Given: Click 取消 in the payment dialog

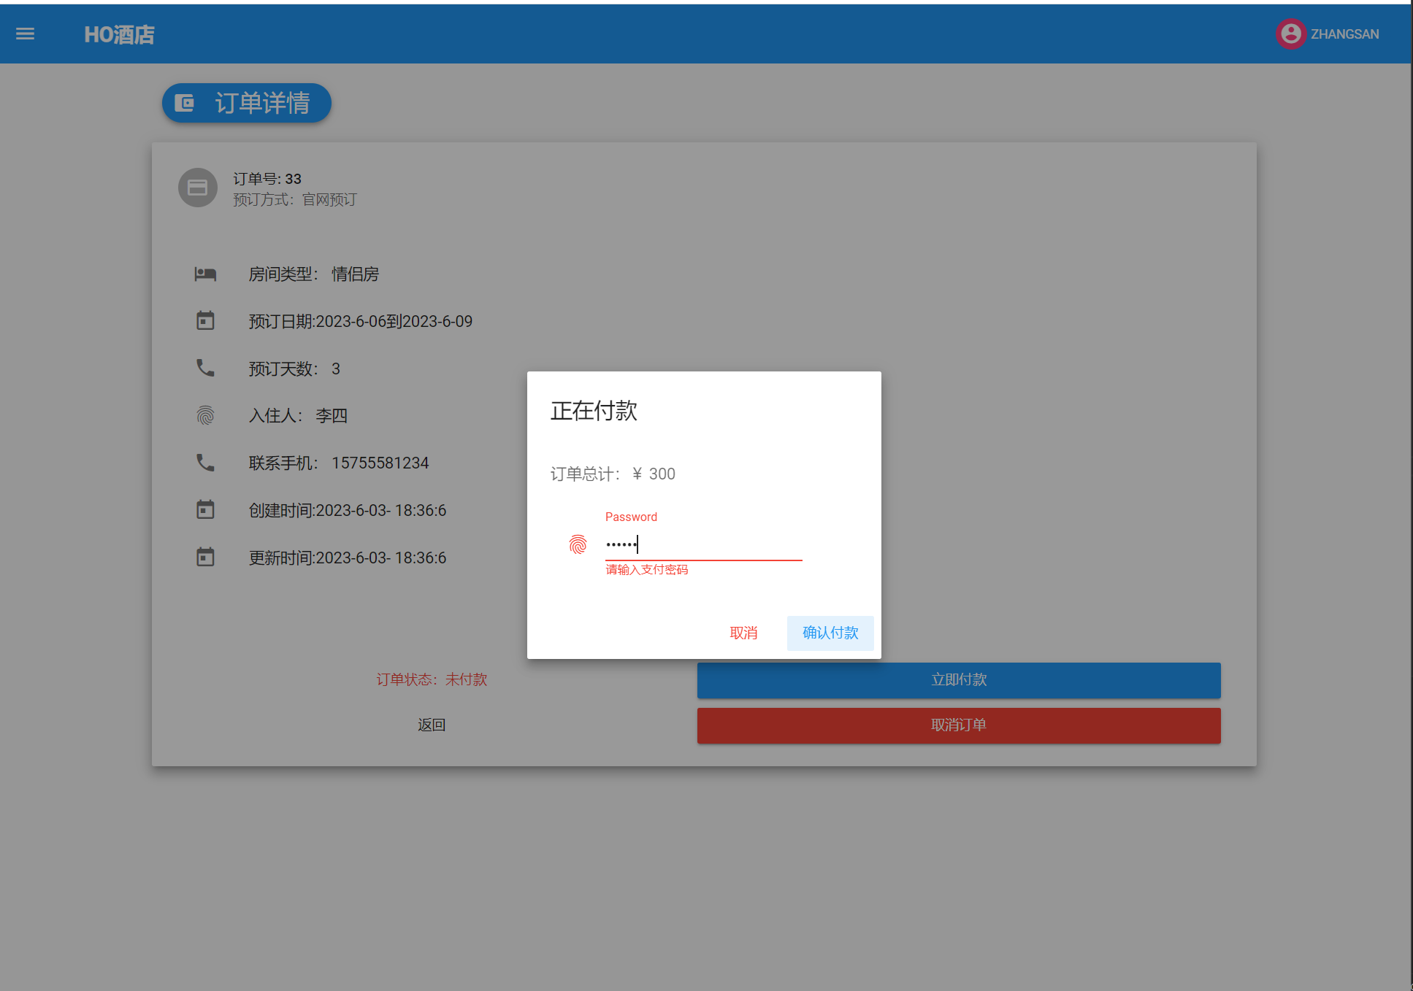Looking at the screenshot, I should (x=743, y=633).
